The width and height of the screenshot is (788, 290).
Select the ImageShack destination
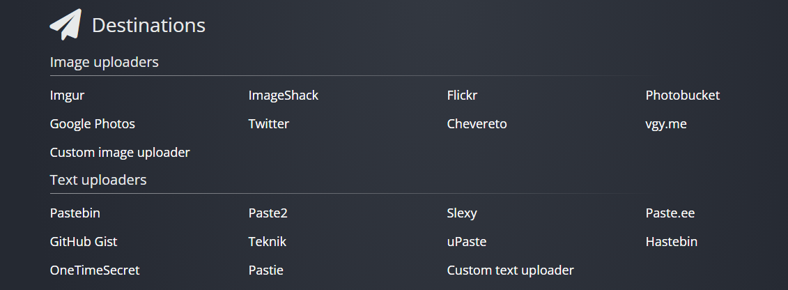[x=283, y=96]
